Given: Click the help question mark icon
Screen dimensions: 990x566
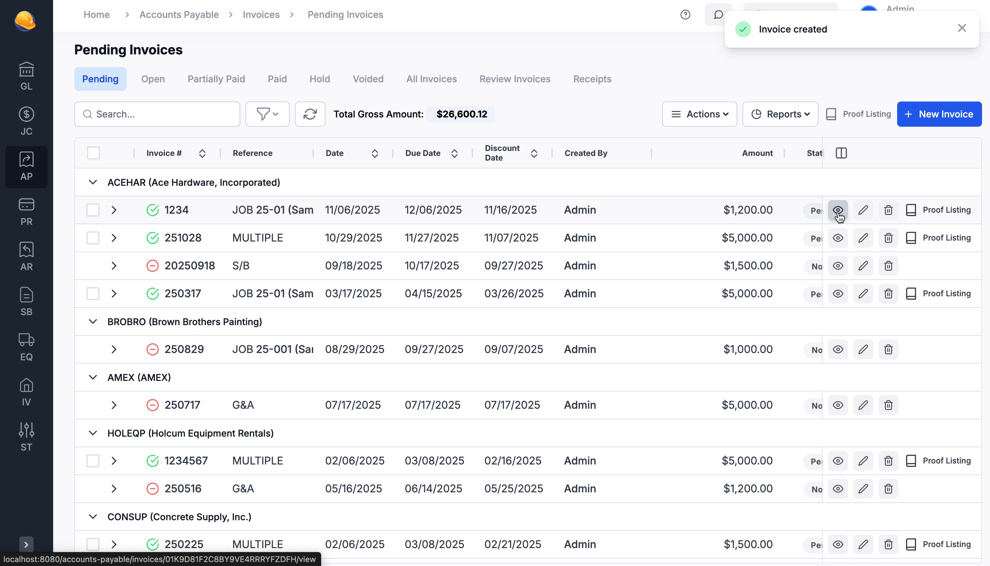Looking at the screenshot, I should tap(685, 15).
